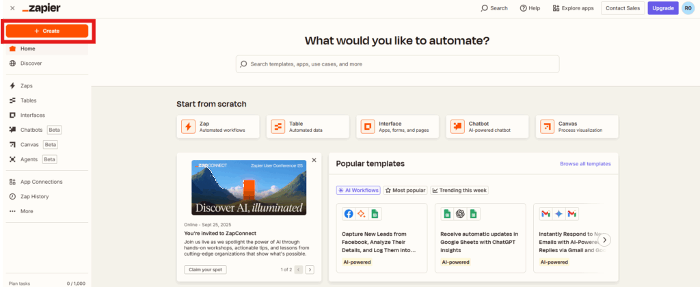Click the Plan tasks 0 / 1,000 indicator

(x=47, y=284)
